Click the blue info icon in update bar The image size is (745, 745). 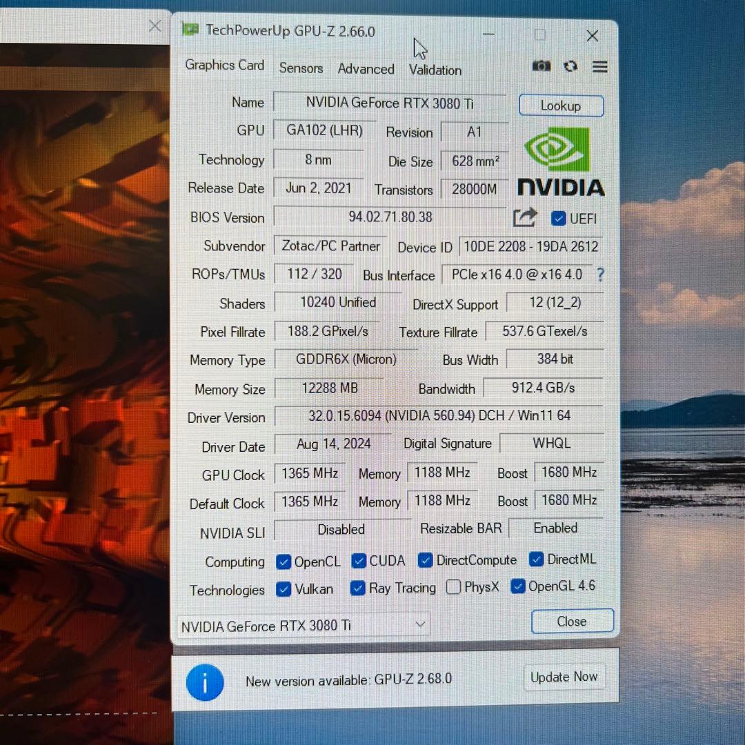(205, 682)
